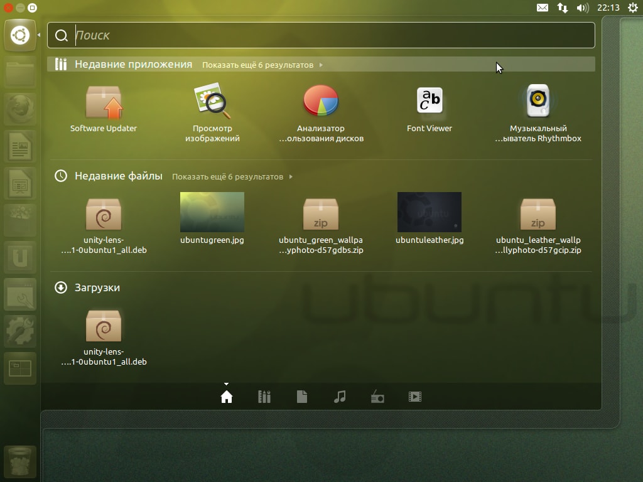Open LibreOffice Writer from the launcher

(x=20, y=146)
